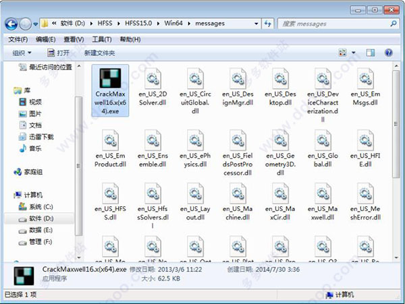Select en_US_CircuitGlobal.dll file icon
Image resolution: width=405 pixels, height=304 pixels.
click(195, 78)
